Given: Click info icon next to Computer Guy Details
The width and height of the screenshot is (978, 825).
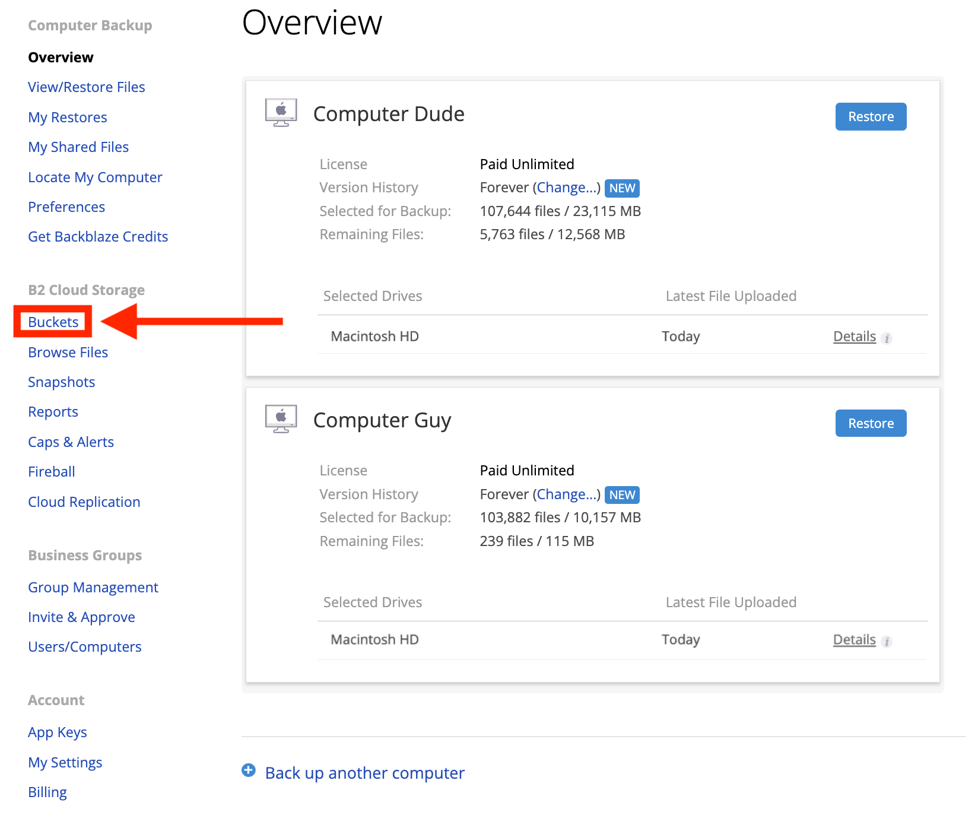Looking at the screenshot, I should tap(887, 642).
